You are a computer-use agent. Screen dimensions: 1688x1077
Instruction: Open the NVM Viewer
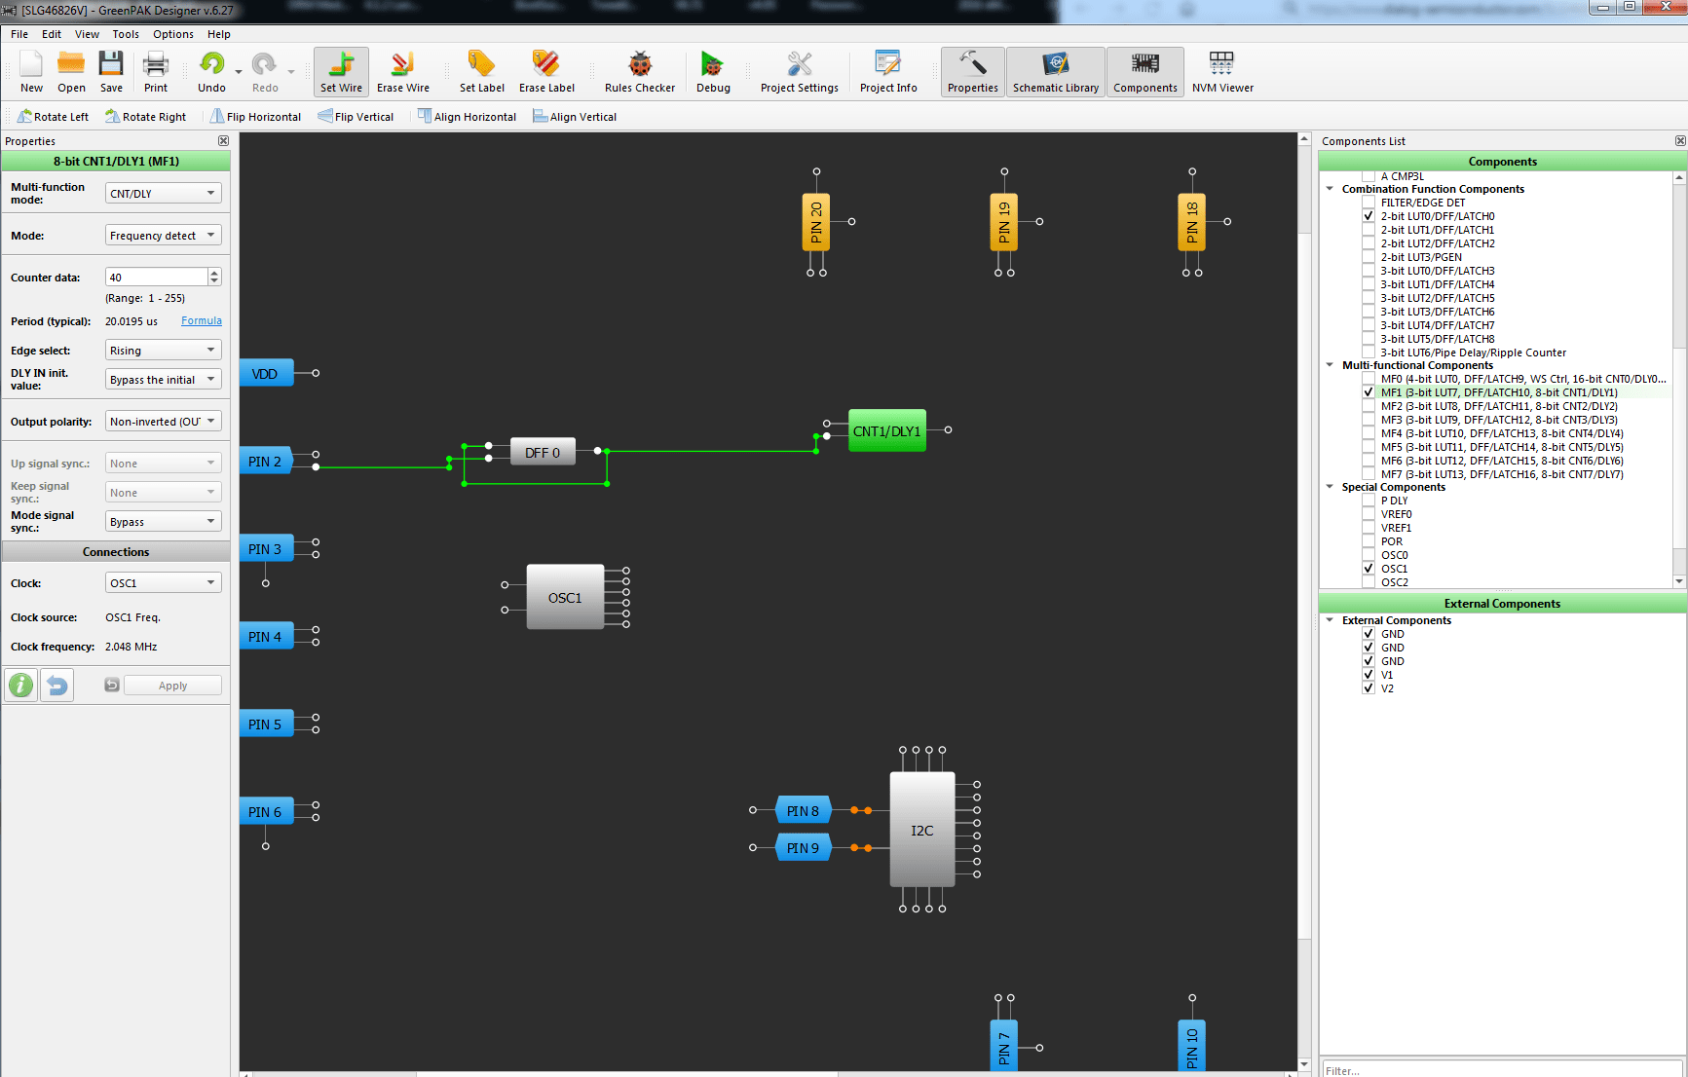tap(1222, 71)
